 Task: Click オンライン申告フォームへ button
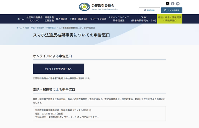tap(58, 69)
